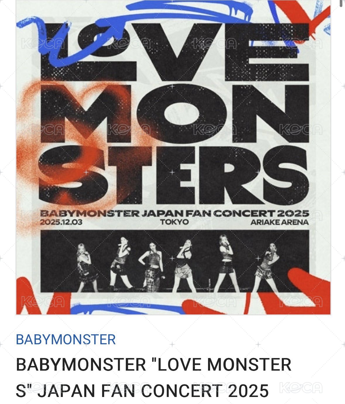Image resolution: width=345 pixels, height=404 pixels.
Task: Open the BABYMONSTER artist link
Action: tap(66, 340)
